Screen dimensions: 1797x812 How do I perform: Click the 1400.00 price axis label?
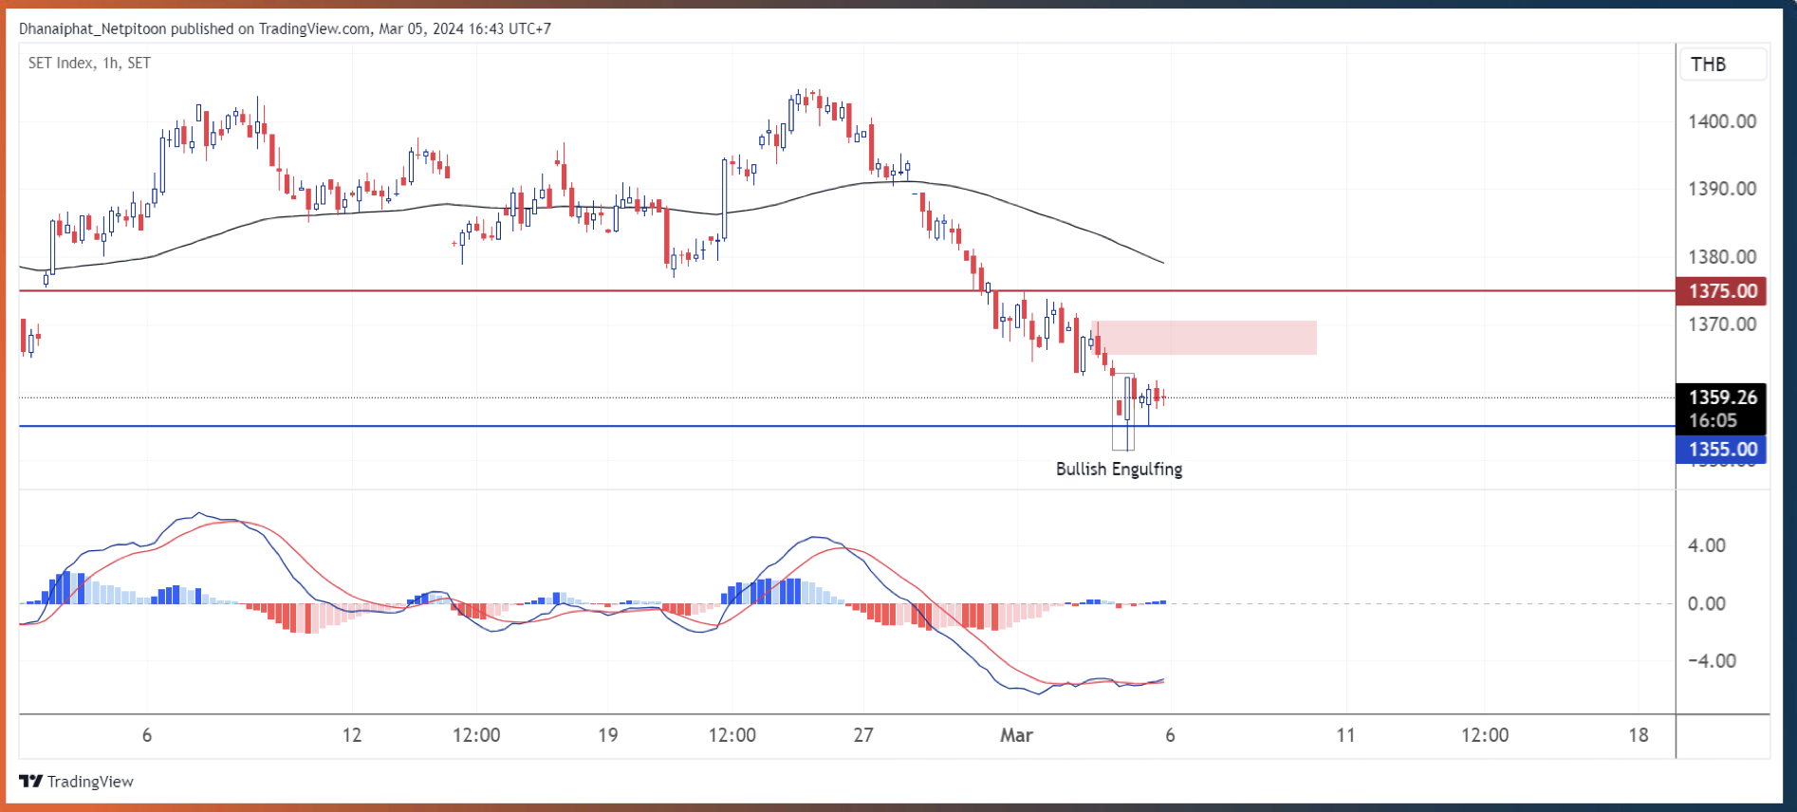pyautogui.click(x=1721, y=121)
